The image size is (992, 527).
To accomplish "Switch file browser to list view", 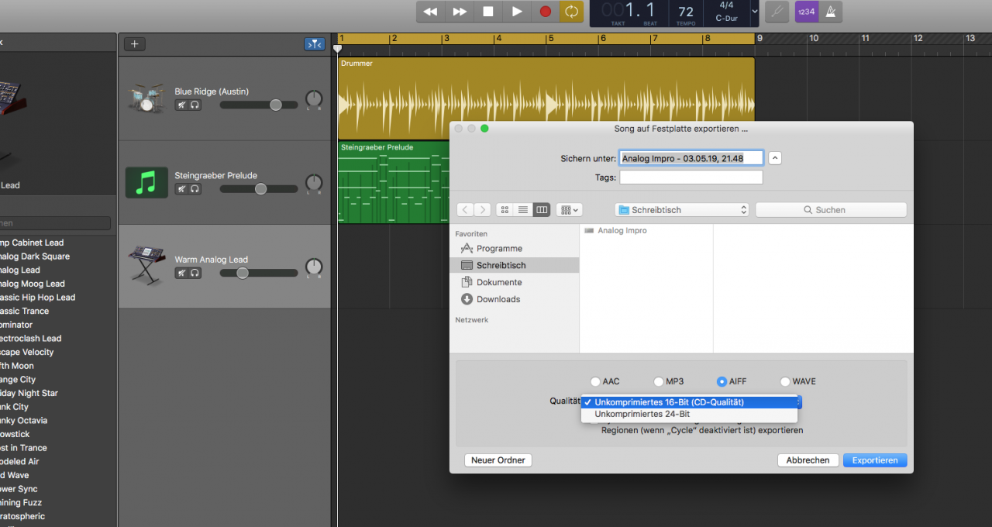I will click(x=523, y=210).
